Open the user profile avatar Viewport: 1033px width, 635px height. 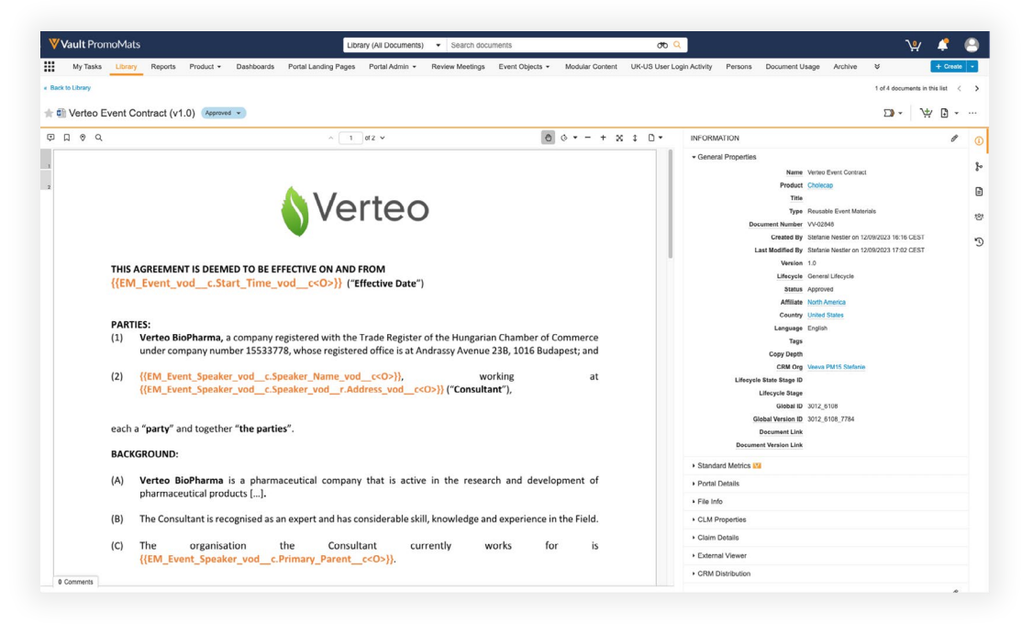(x=971, y=45)
